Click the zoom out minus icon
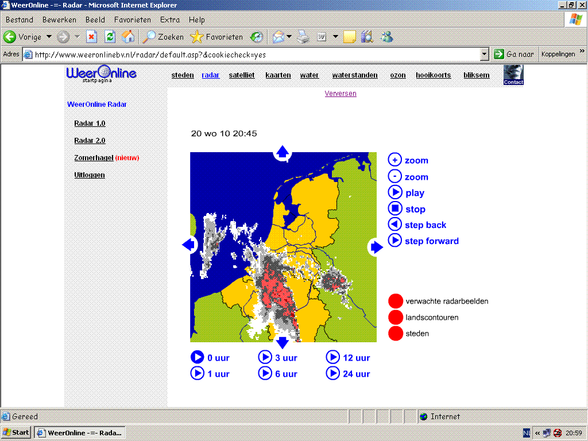Viewport: 588px width, 441px height. click(394, 176)
